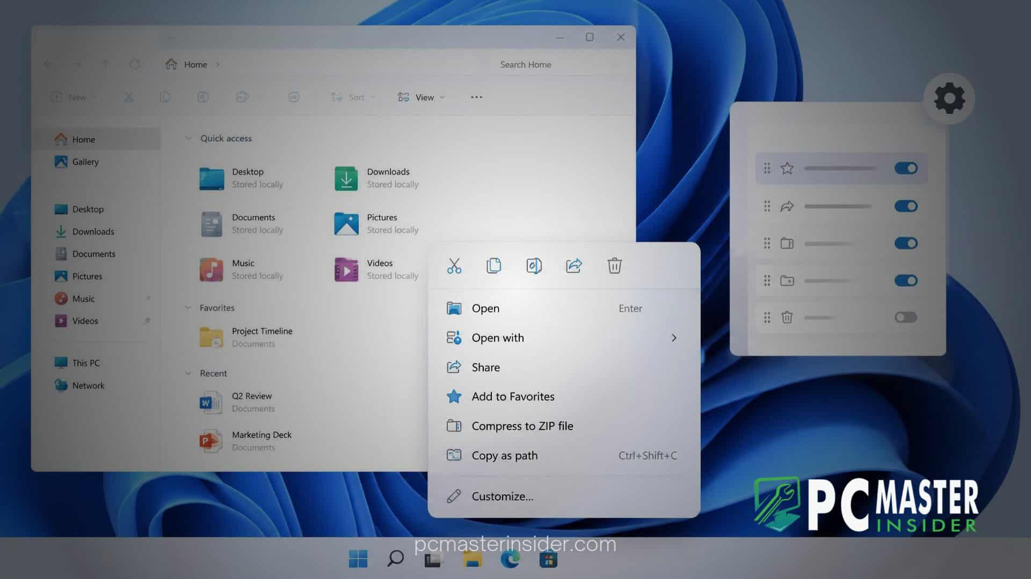Choose Open from the context menu
Viewport: 1031px width, 579px height.
[564, 308]
